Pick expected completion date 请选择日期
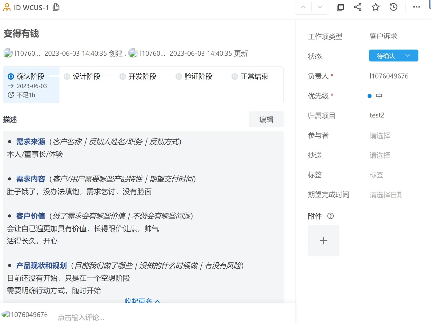 pos(385,195)
